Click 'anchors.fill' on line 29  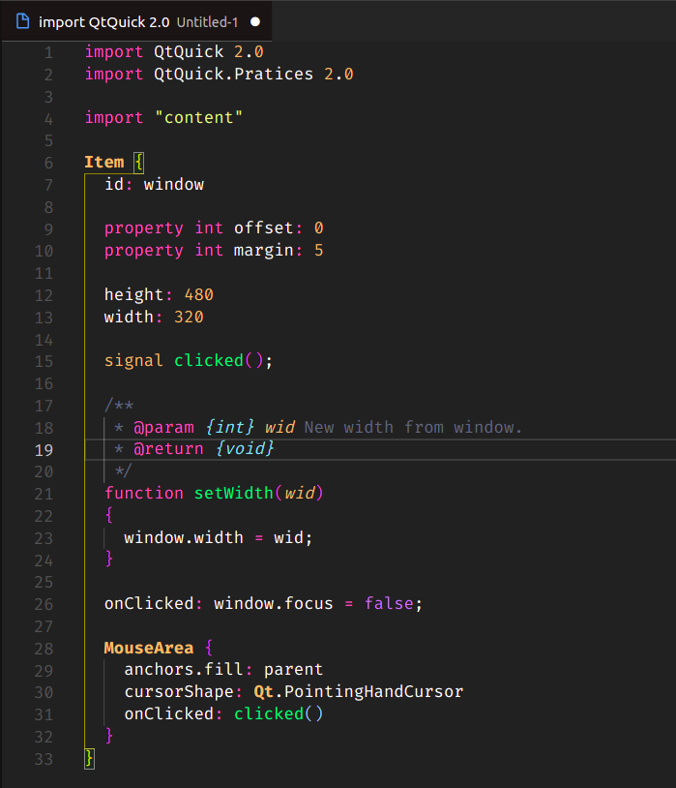tap(184, 669)
